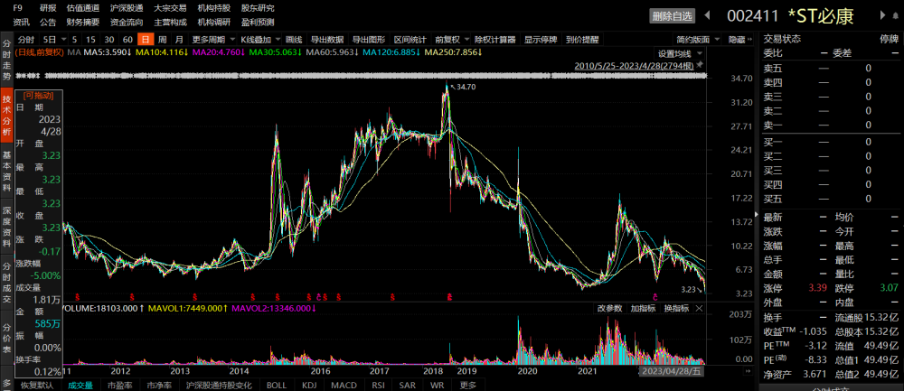Viewport: 904px width, 391px height.
Task: Expand the 简约版面 layout dropdown
Action: click(699, 40)
